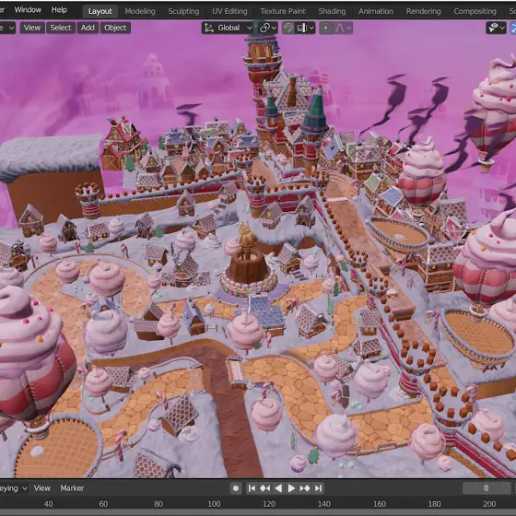Viewport: 516px width, 516px height.
Task: Click frame 180 on the timeline ruler
Action: (434, 504)
